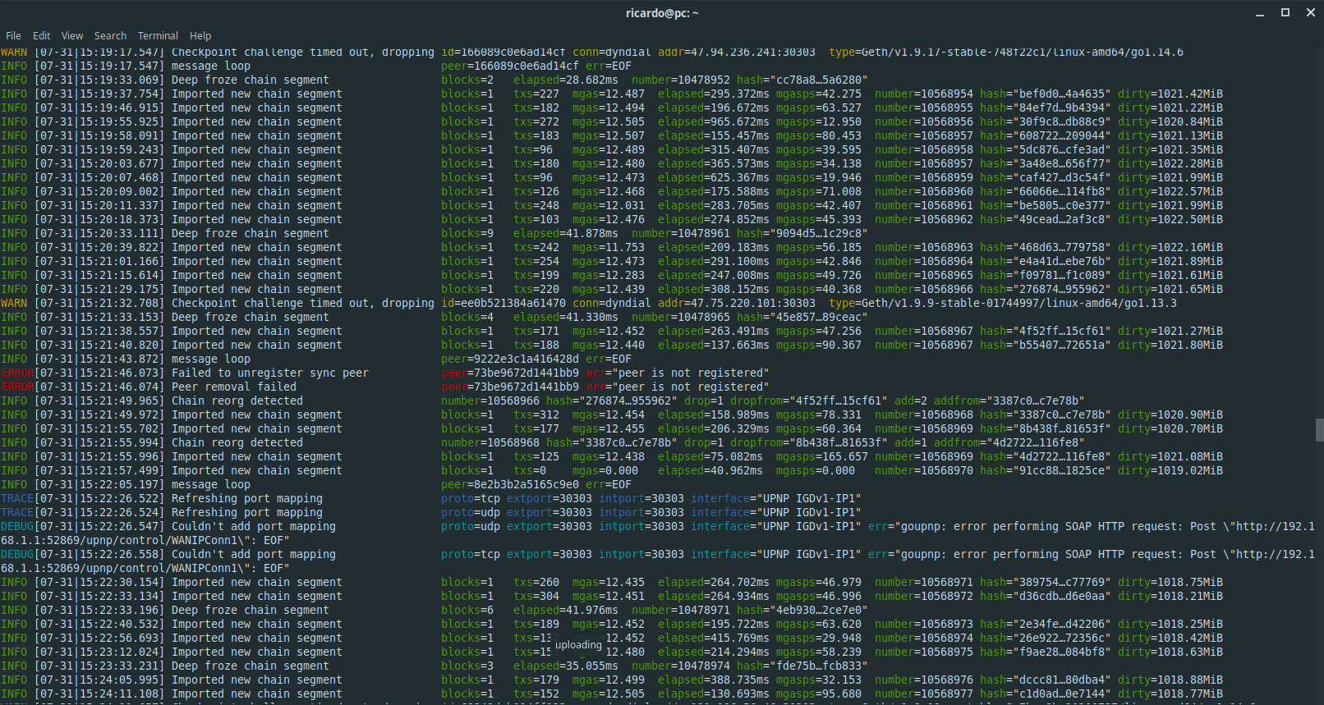Click 'Chain reorg detected' at 15:21:49.965
The height and width of the screenshot is (705, 1324).
pyautogui.click(x=237, y=401)
